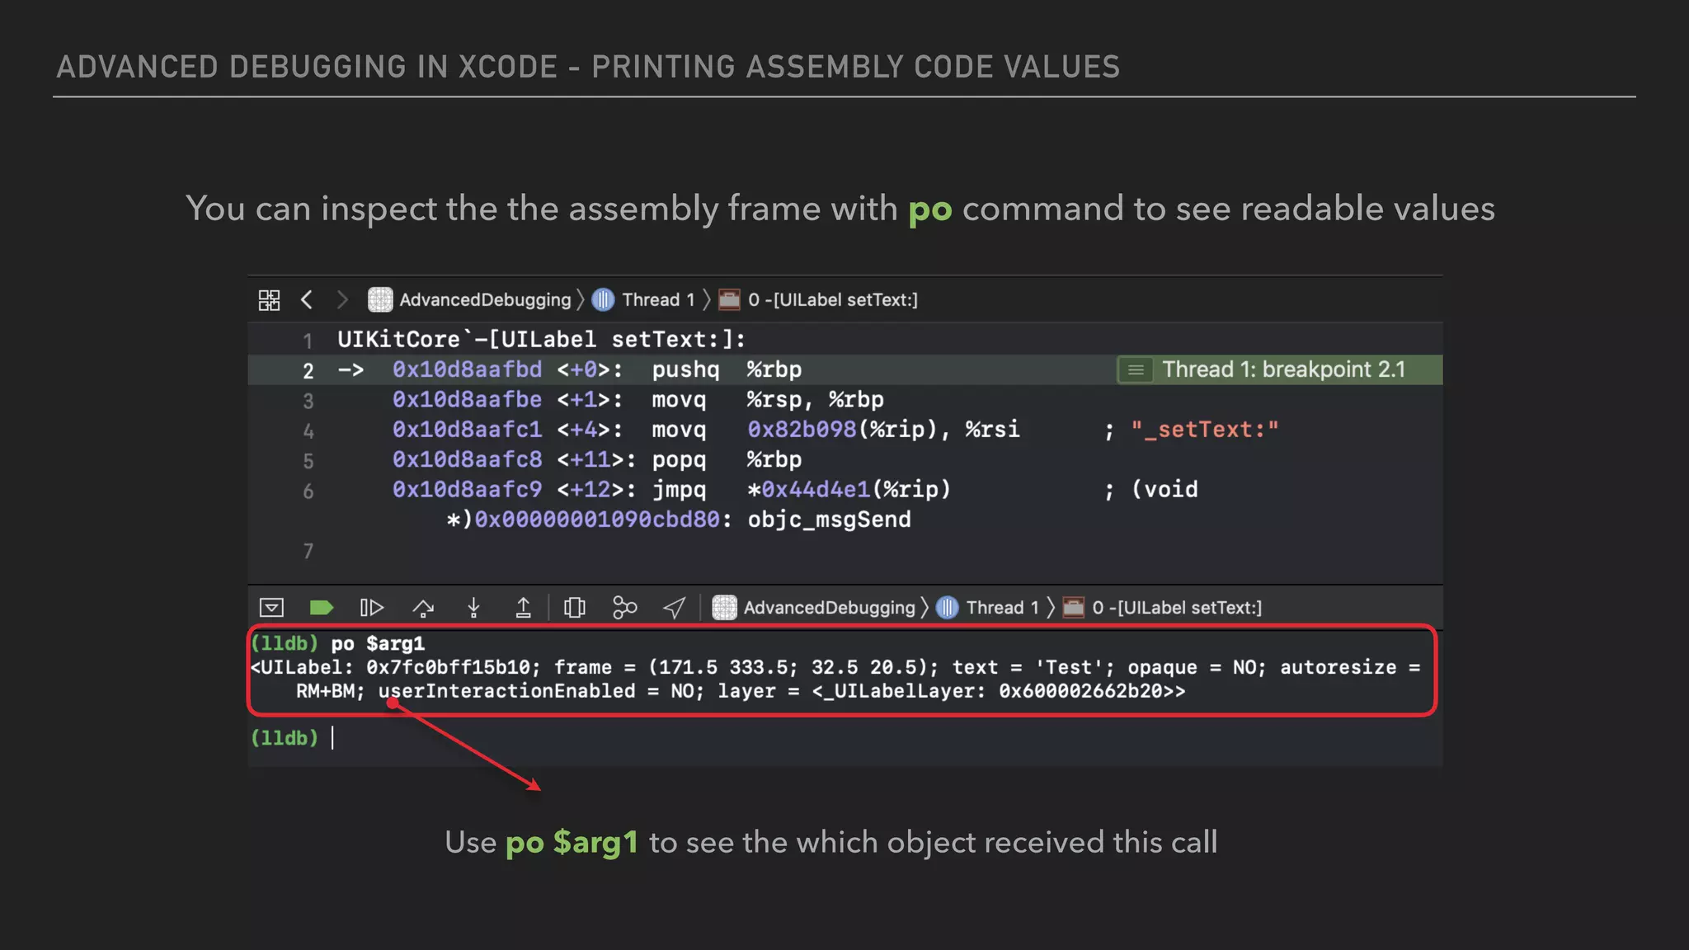This screenshot has height=950, width=1689.
Task: Select AdvancedDebugging in the debug bar
Action: (x=829, y=608)
